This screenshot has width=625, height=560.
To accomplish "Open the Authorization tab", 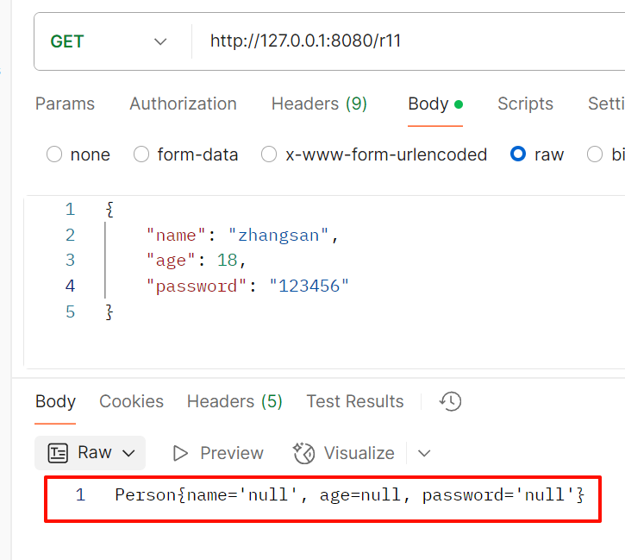I will (x=183, y=104).
